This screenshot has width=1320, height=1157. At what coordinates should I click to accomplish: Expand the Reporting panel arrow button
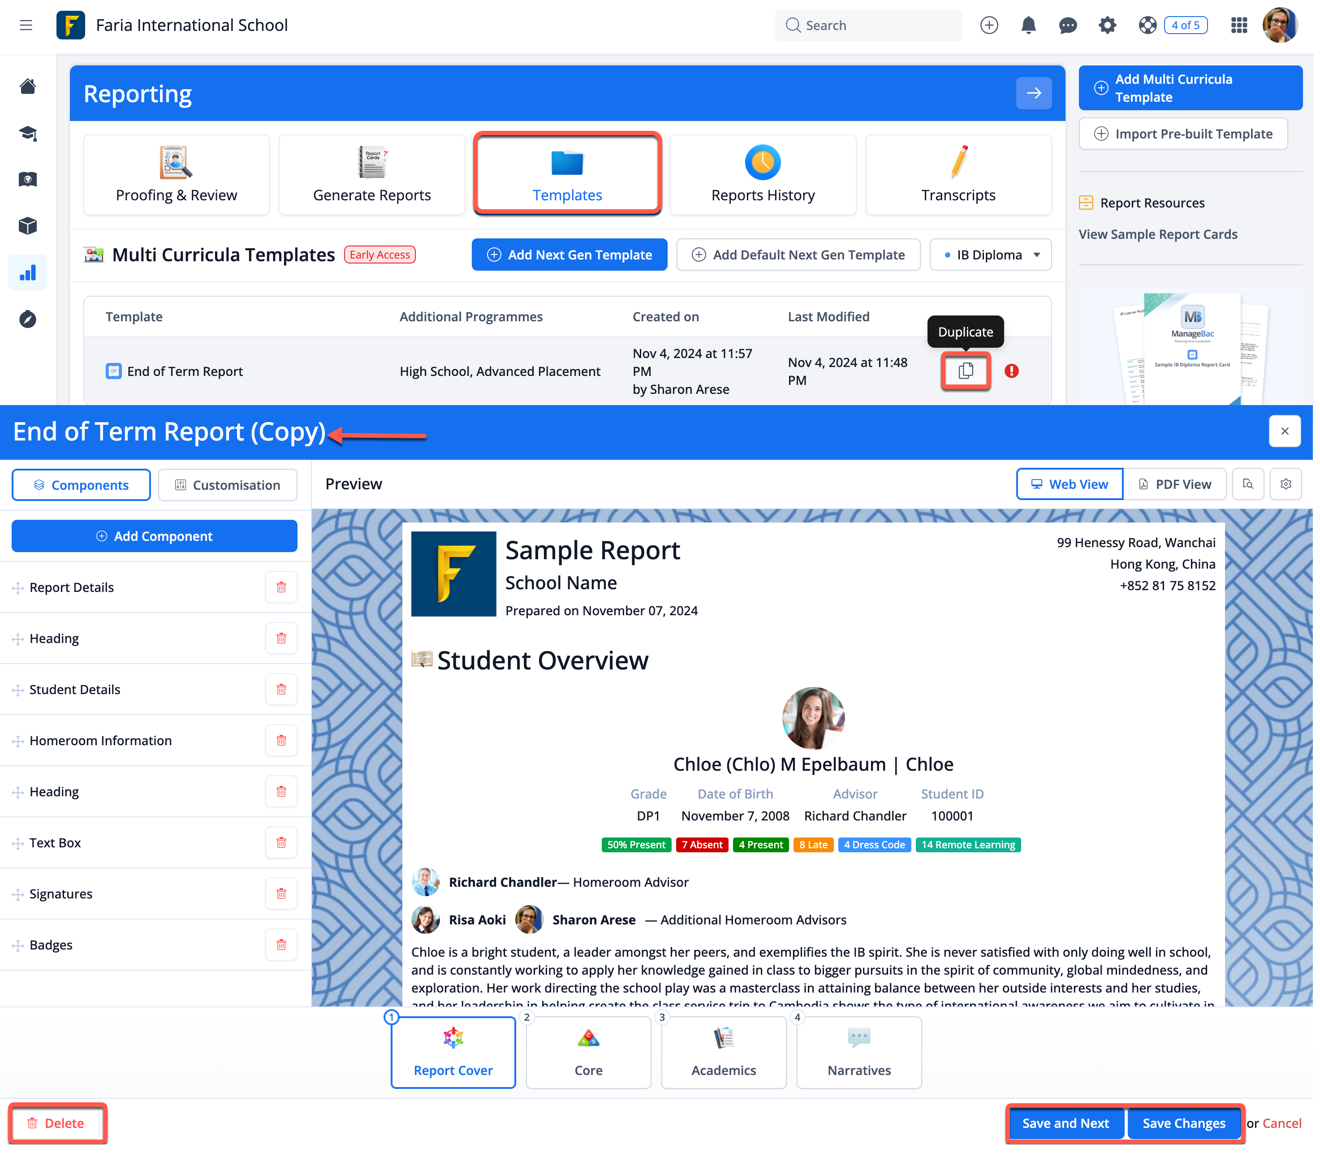click(x=1033, y=93)
